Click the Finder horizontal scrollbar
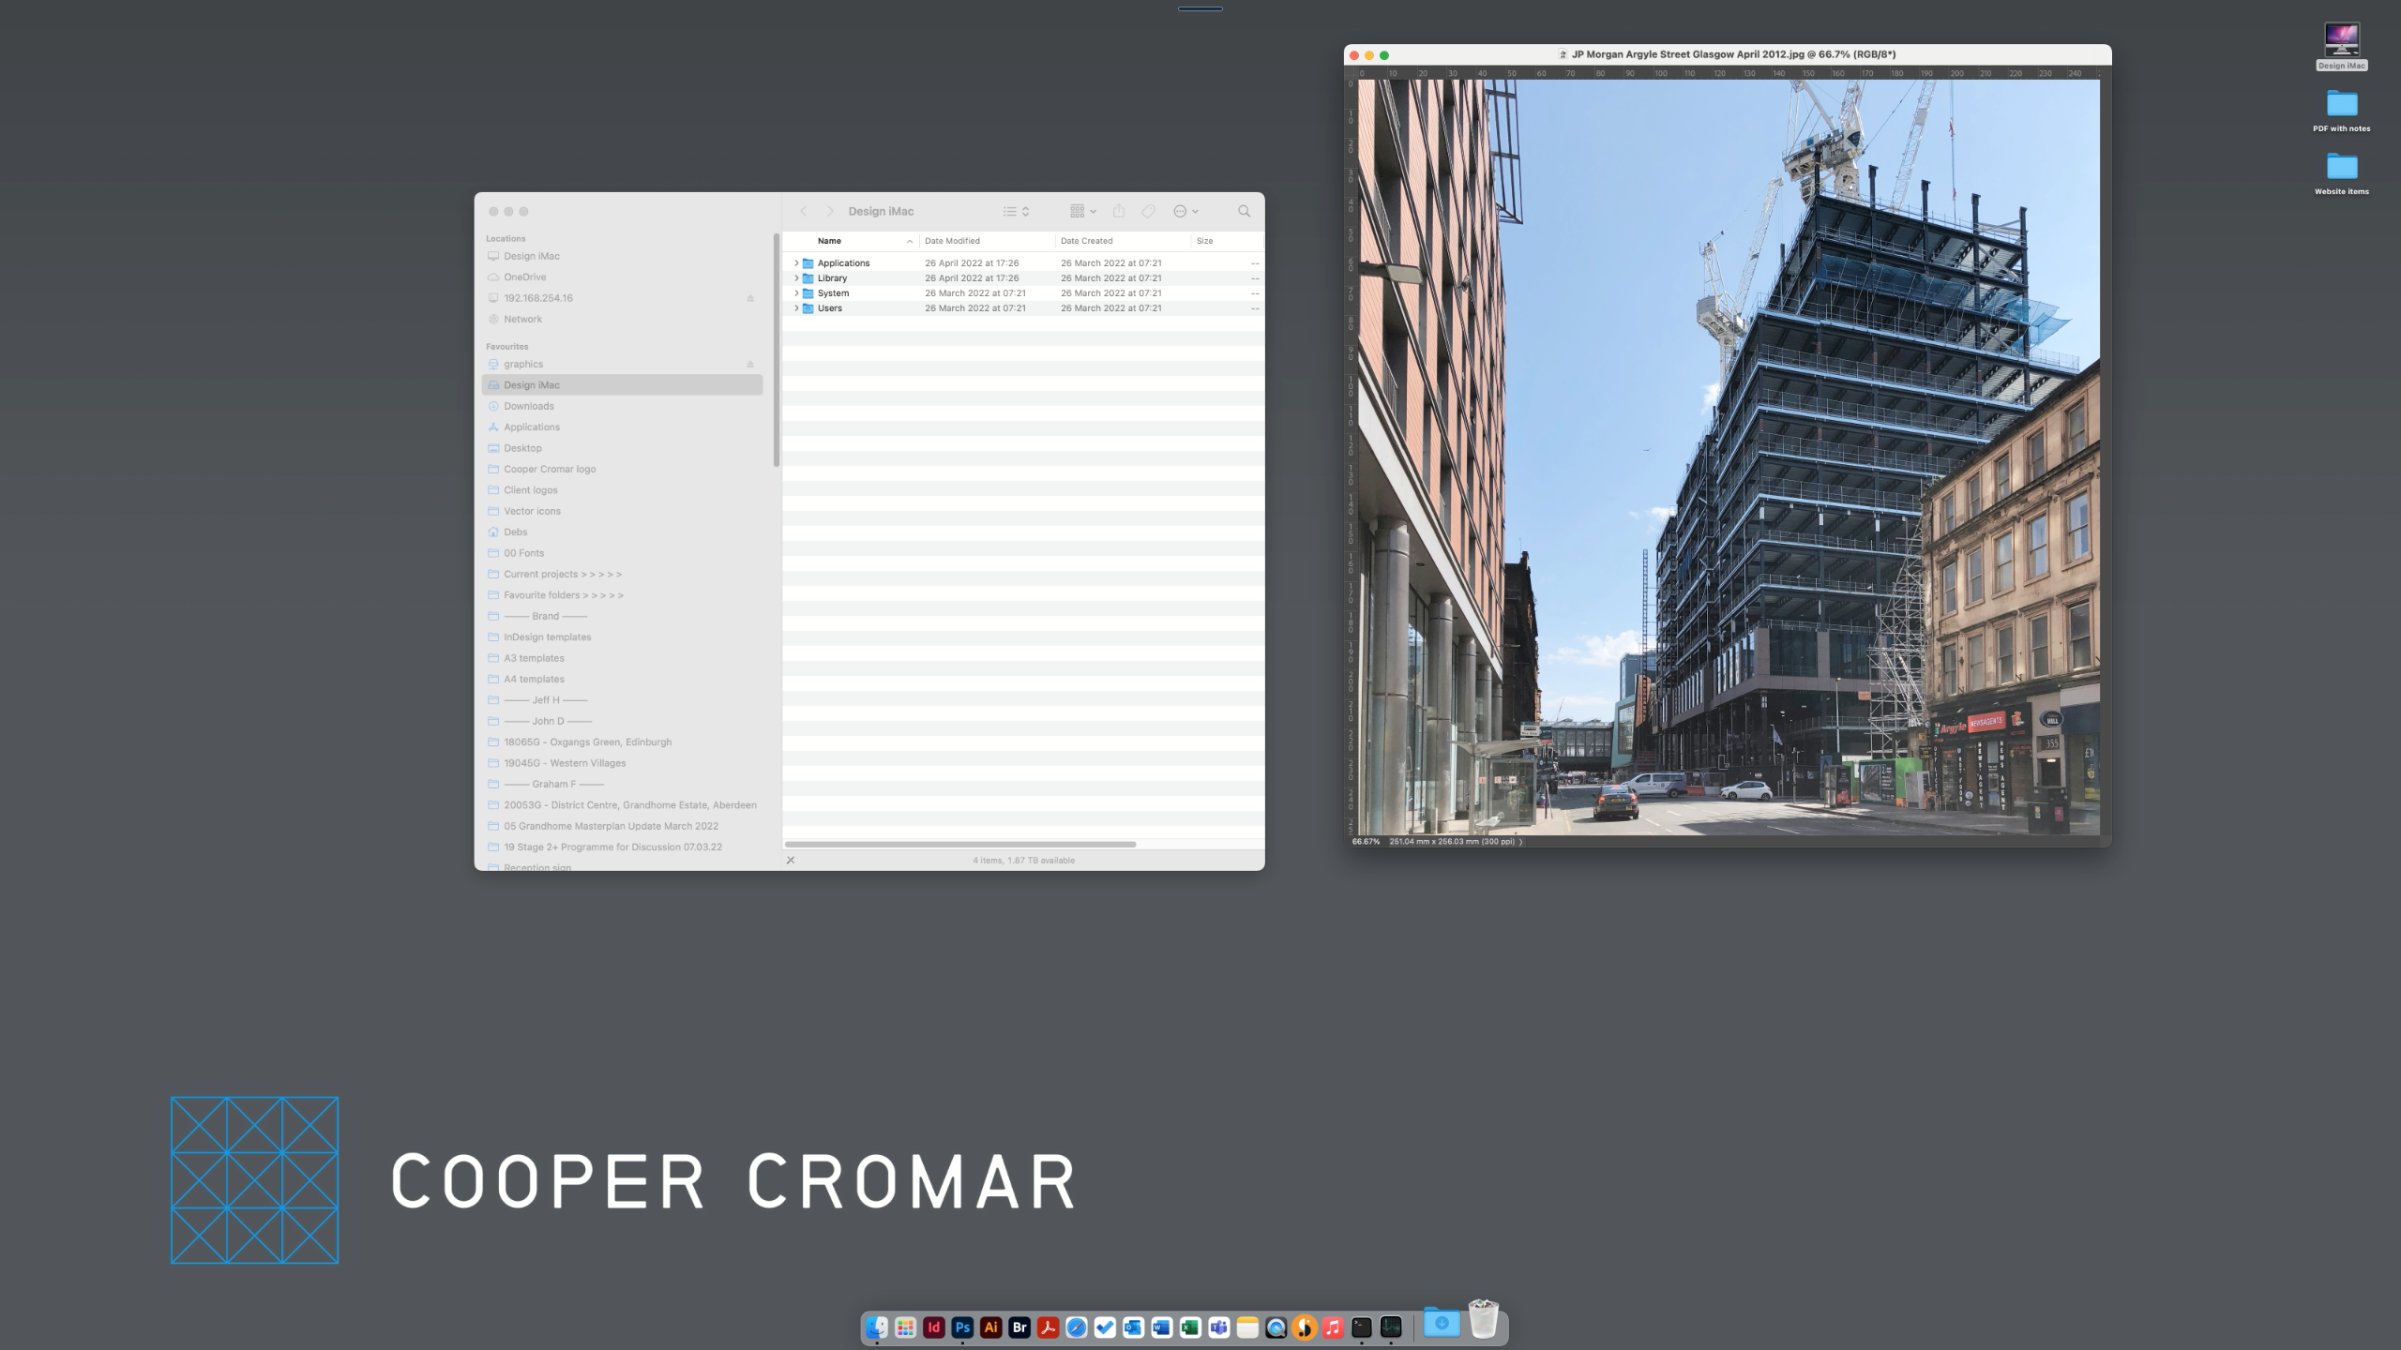Viewport: 2401px width, 1350px height. [959, 844]
